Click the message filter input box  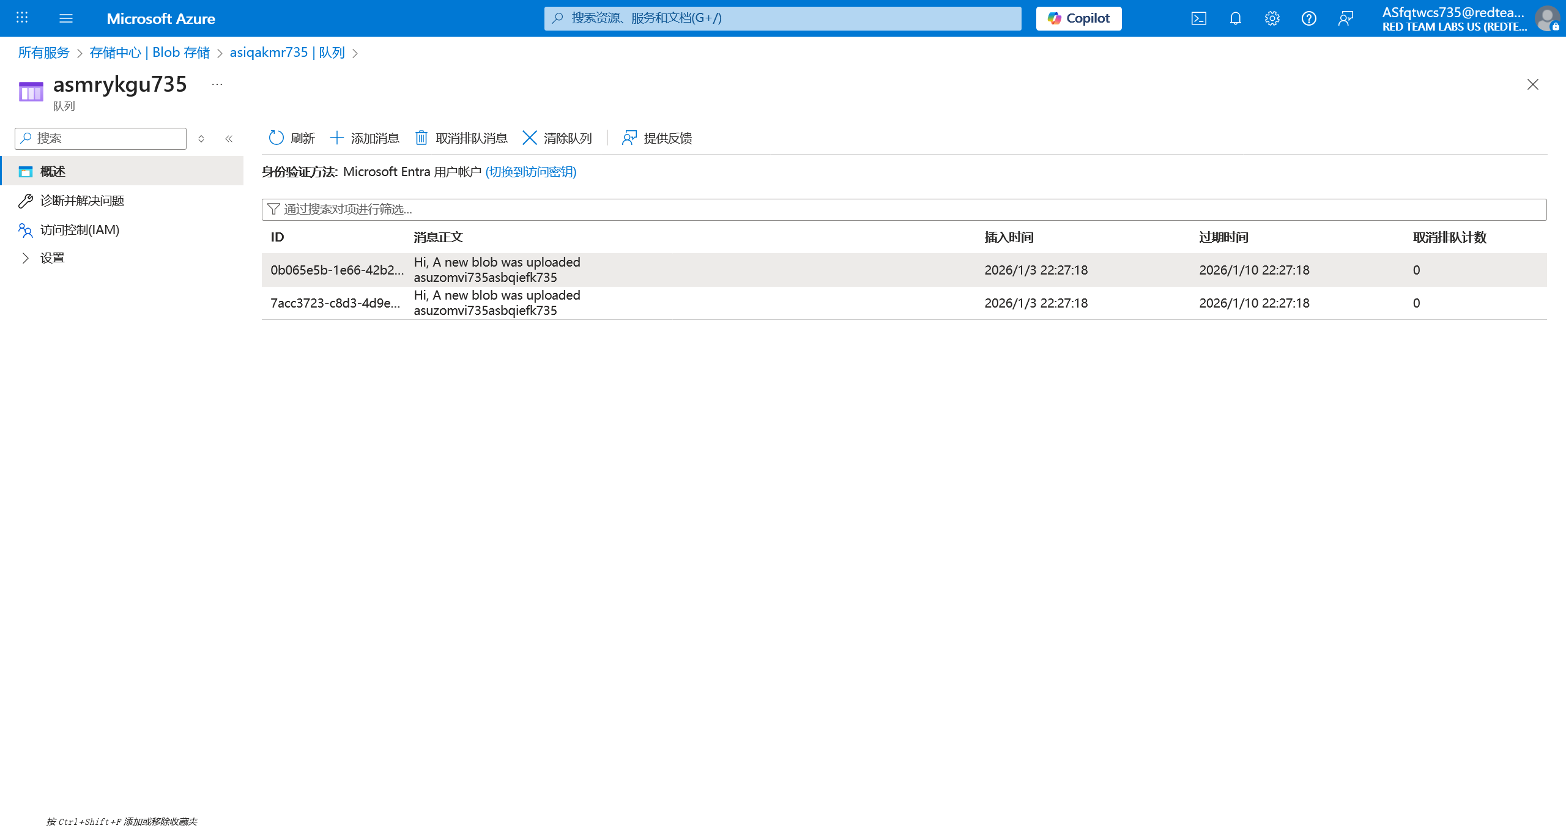[904, 209]
